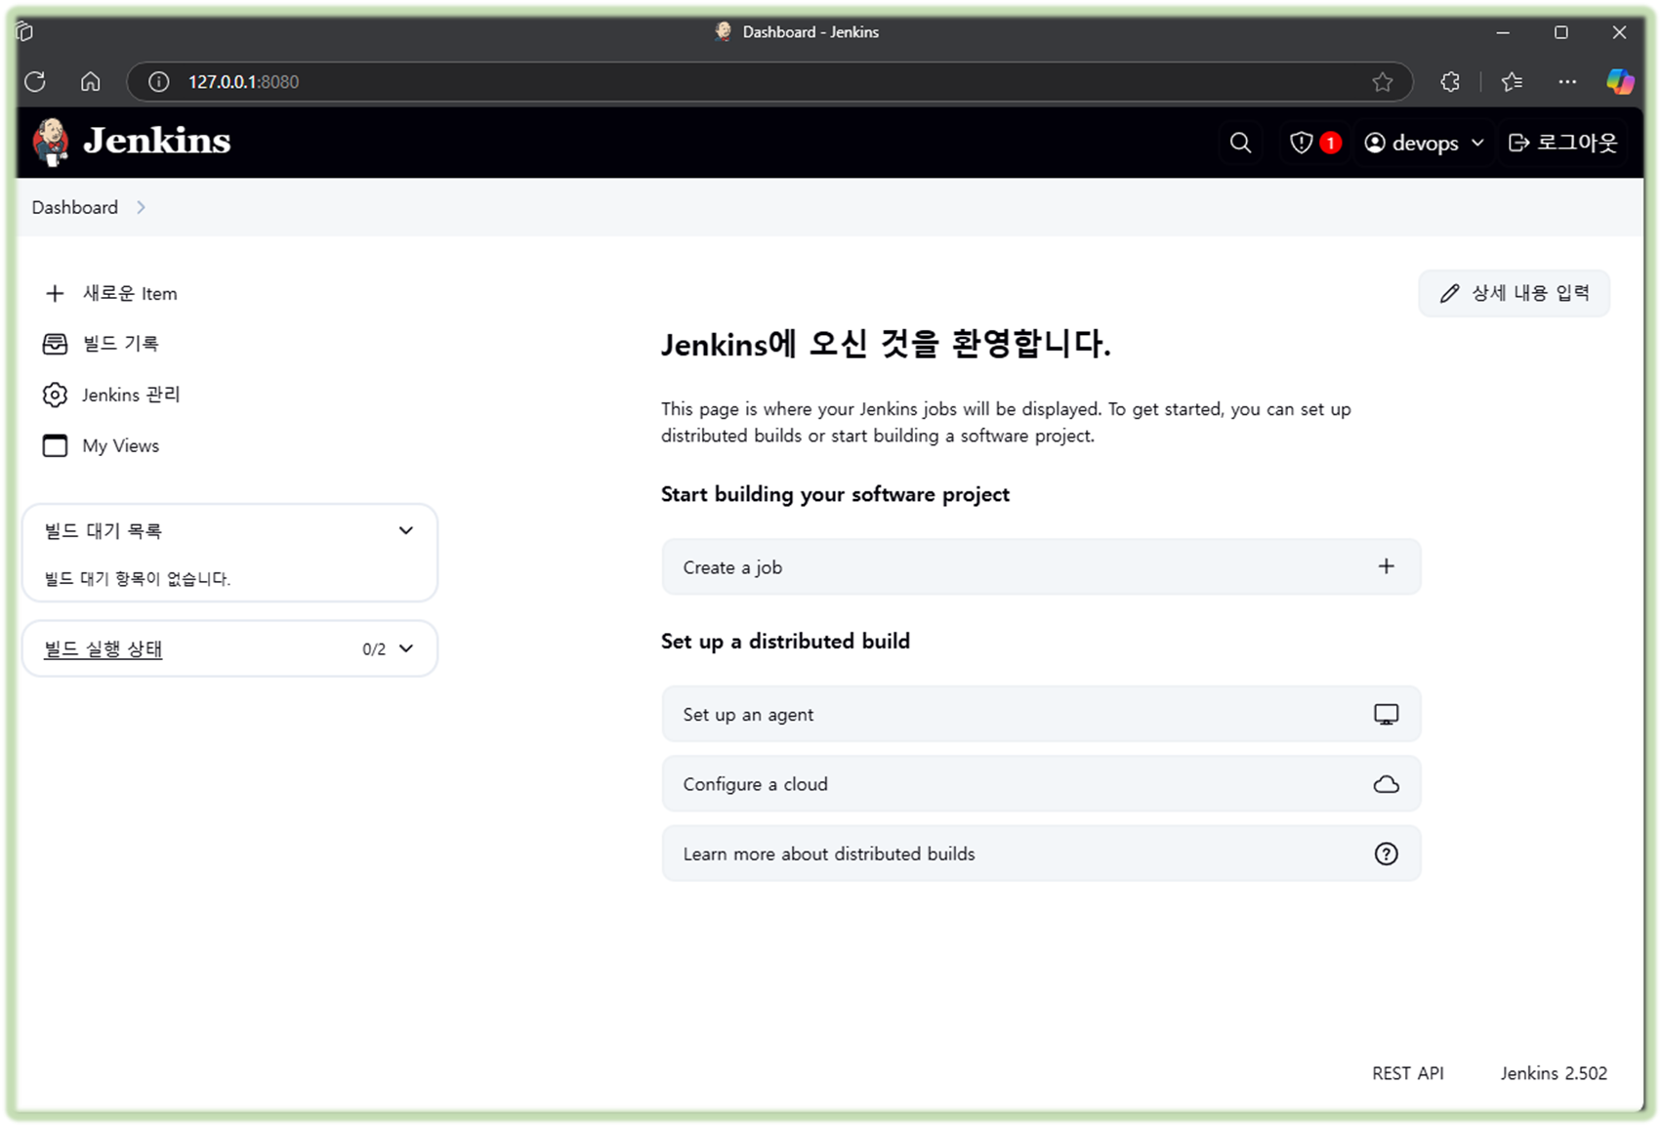1662x1127 pixels.
Task: Open the security shield alerts icon
Action: click(1301, 143)
